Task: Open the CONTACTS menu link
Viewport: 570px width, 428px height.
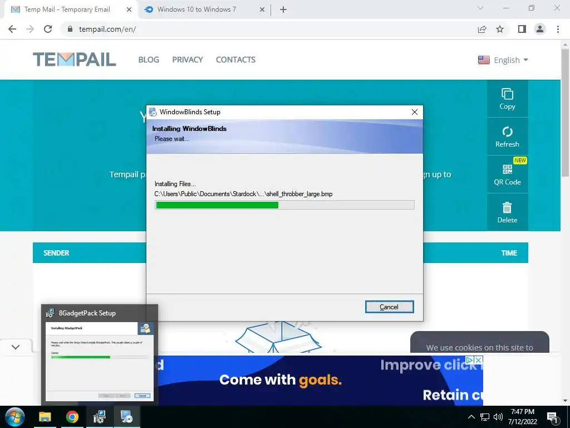Action: pyautogui.click(x=235, y=60)
